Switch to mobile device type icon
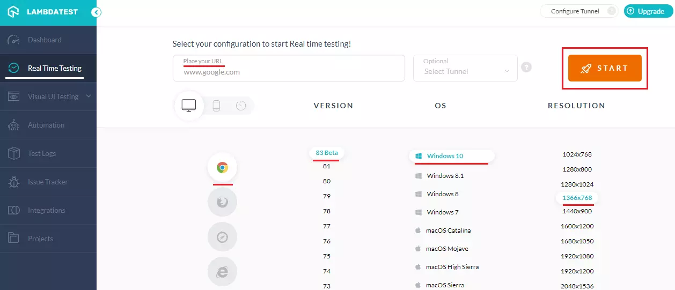The height and width of the screenshot is (290, 675). (216, 106)
